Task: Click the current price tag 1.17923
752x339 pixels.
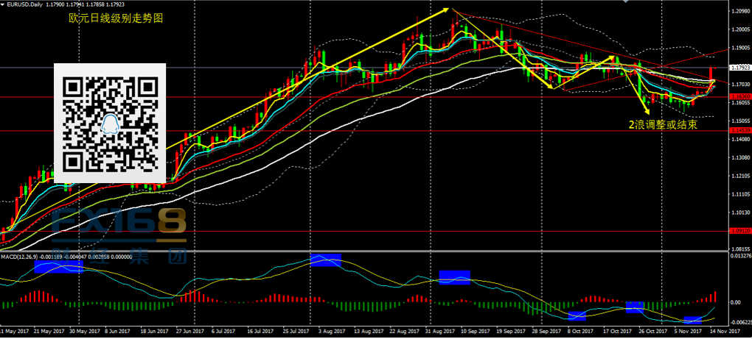Action: (x=739, y=68)
